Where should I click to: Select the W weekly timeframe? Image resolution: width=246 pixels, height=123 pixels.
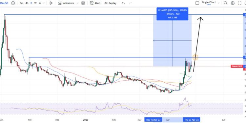(x=35, y=3)
